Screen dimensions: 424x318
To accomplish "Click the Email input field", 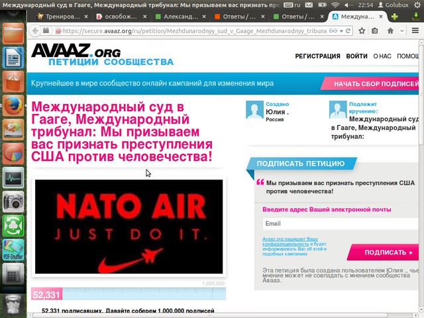I will click(x=341, y=224).
